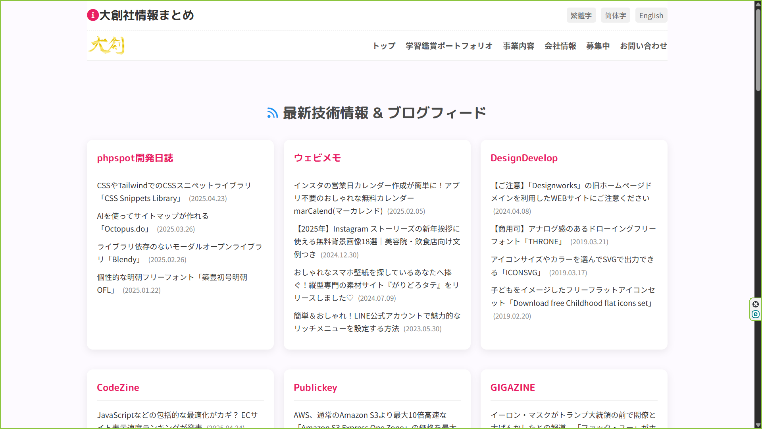Switch language to 简体字
762x429 pixels.
(615, 15)
